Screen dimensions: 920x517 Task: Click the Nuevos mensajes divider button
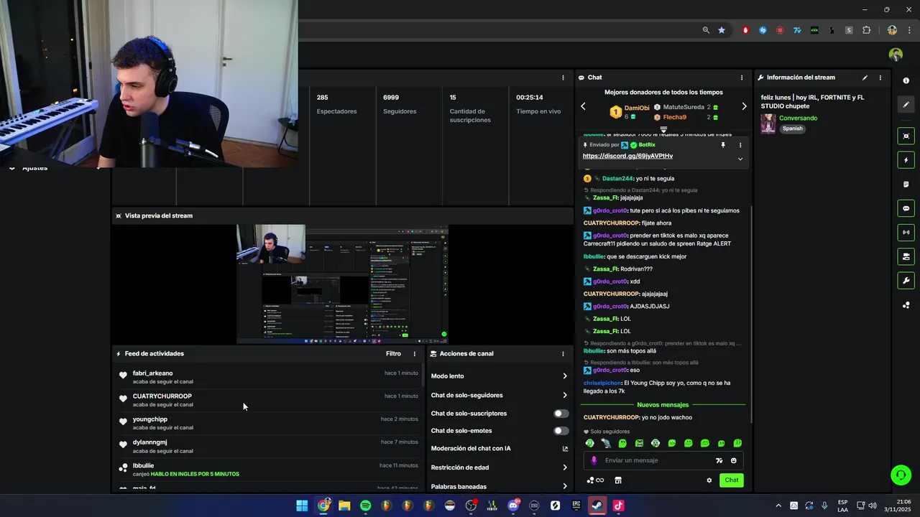663,405
